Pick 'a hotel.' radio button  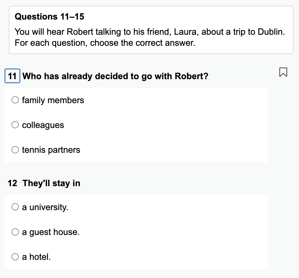click(x=15, y=256)
